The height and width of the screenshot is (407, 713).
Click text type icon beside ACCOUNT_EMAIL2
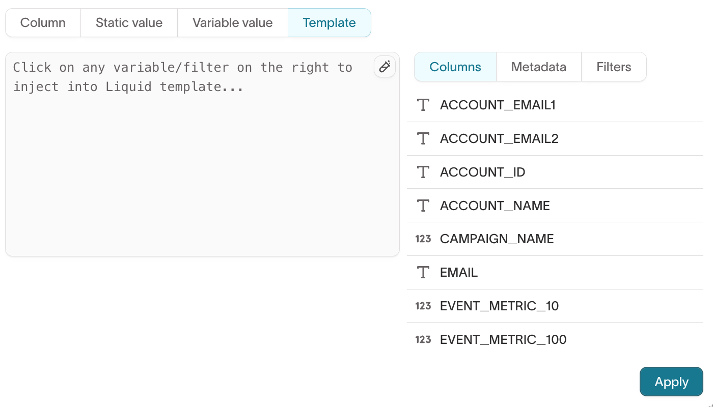click(423, 139)
